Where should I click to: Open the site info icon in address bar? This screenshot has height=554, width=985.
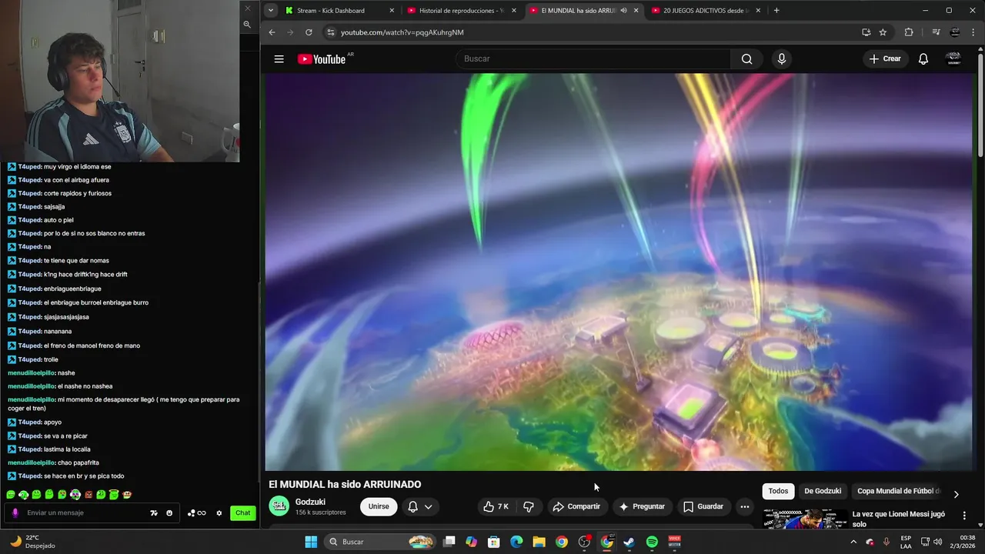click(x=330, y=32)
